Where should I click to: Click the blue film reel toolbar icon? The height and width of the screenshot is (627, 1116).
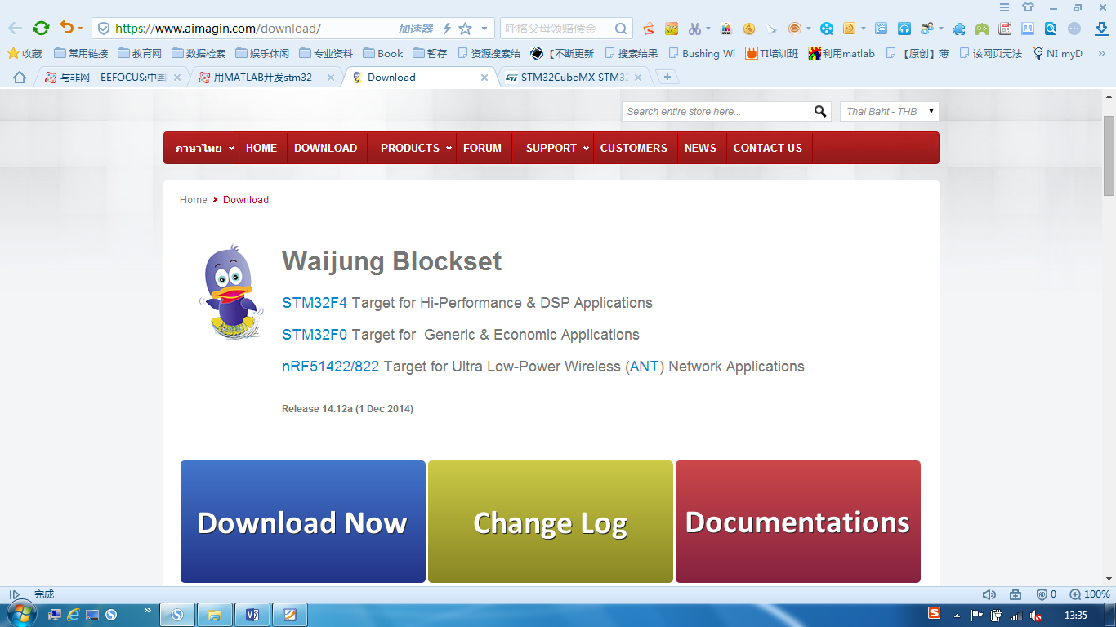tap(827, 29)
